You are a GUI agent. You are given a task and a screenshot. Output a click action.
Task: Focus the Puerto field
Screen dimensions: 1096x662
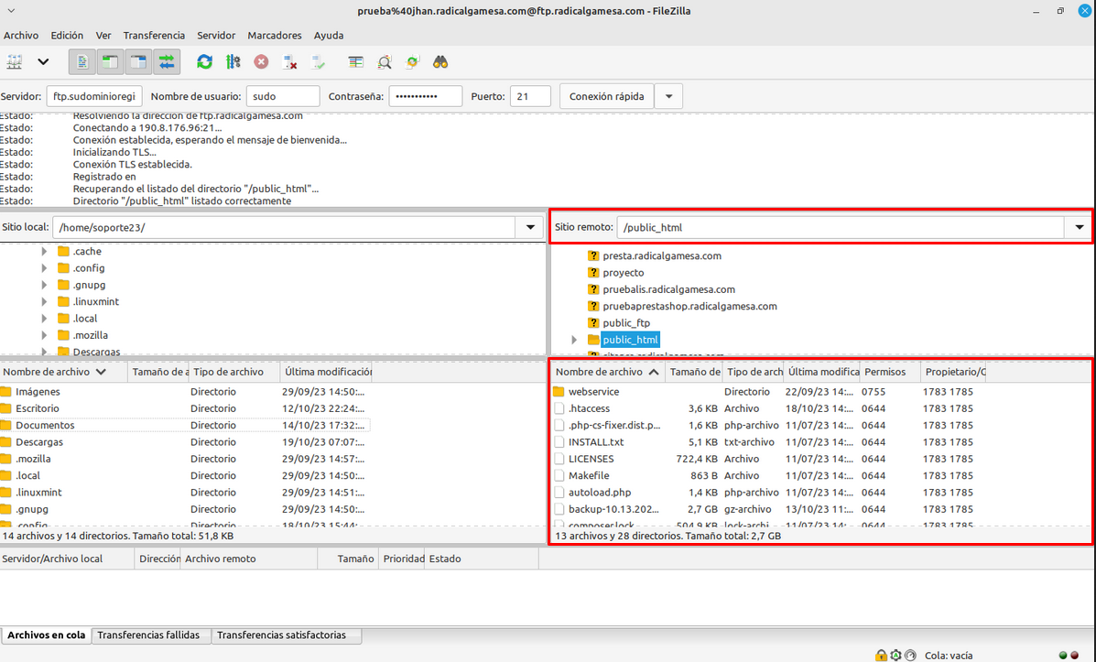coord(530,96)
